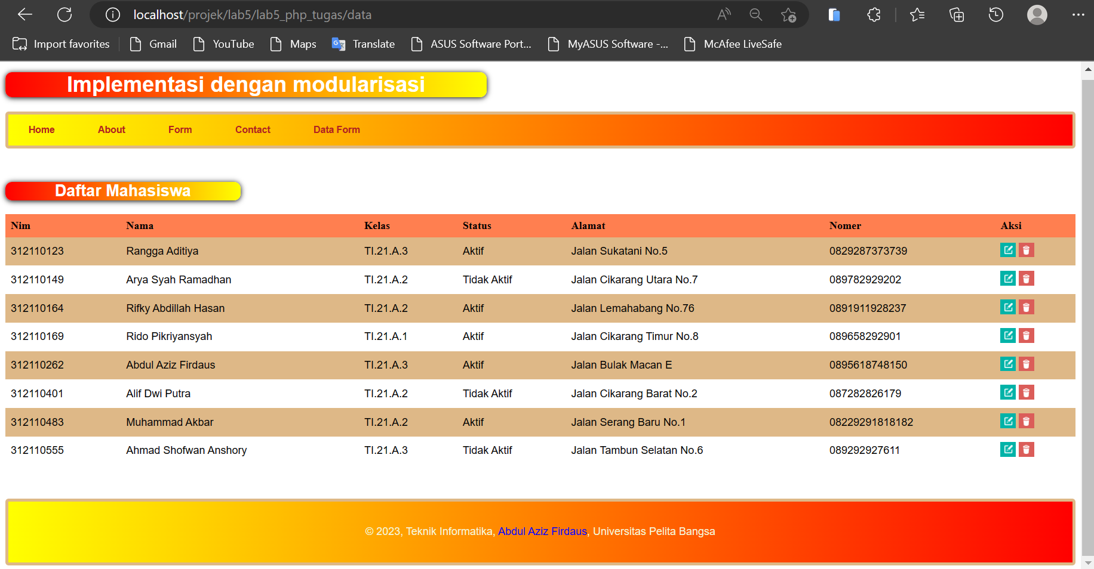The height and width of the screenshot is (569, 1094).
Task: Click the vertical scrollbar
Action: [x=1087, y=298]
